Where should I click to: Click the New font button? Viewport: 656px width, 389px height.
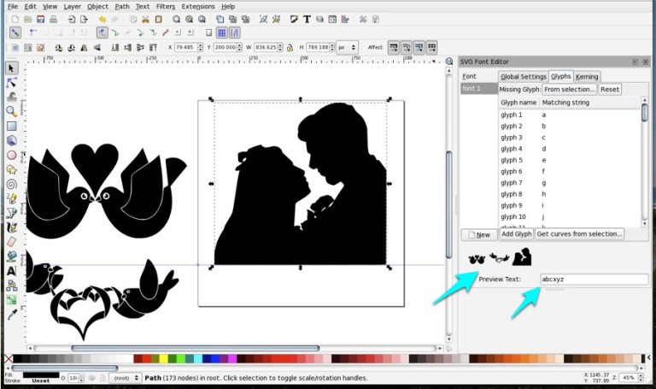(x=479, y=235)
